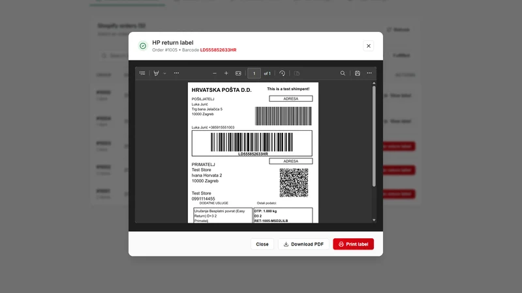The image size is (522, 293).
Task: Print the return label
Action: coord(353,244)
